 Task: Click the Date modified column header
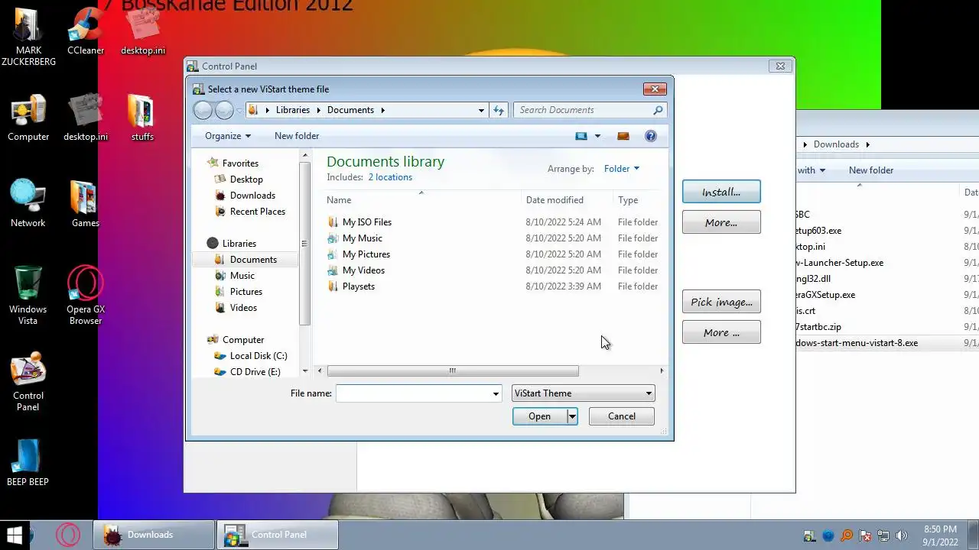tap(555, 200)
